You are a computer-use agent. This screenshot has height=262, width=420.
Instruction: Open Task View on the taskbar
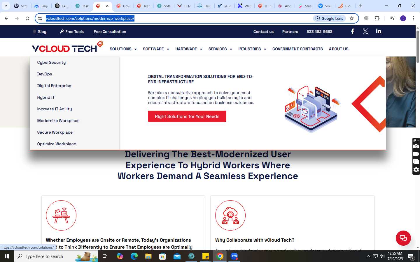pyautogui.click(x=105, y=256)
